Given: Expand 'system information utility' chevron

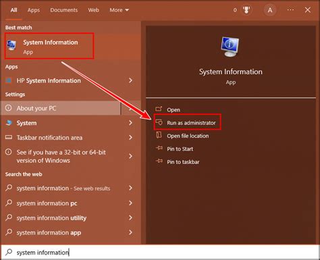Looking at the screenshot, I should [x=130, y=217].
